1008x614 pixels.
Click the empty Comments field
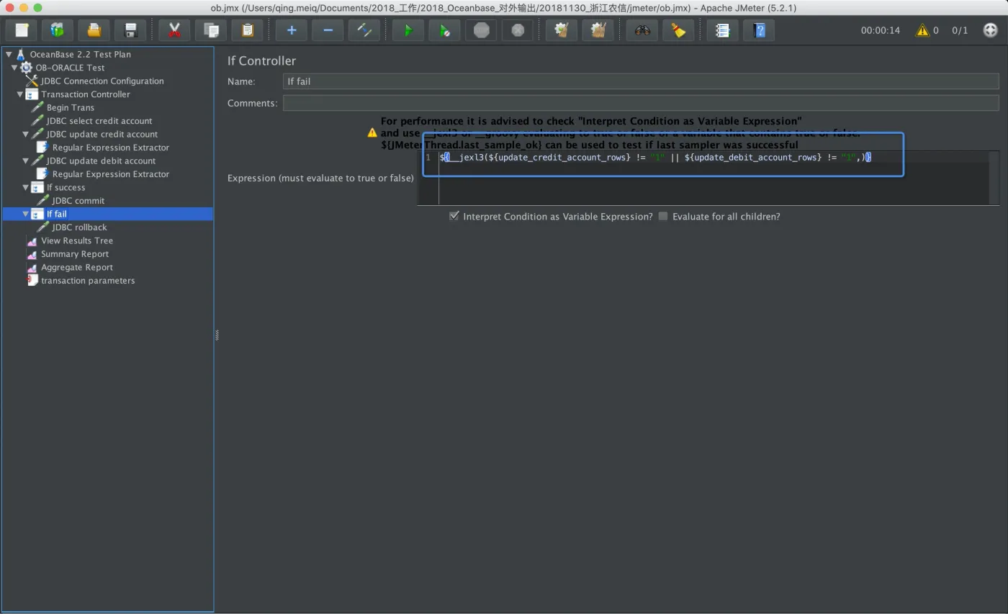coord(641,103)
